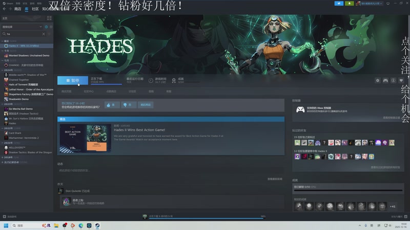Click the ready-to-play filter icon

(51, 27)
